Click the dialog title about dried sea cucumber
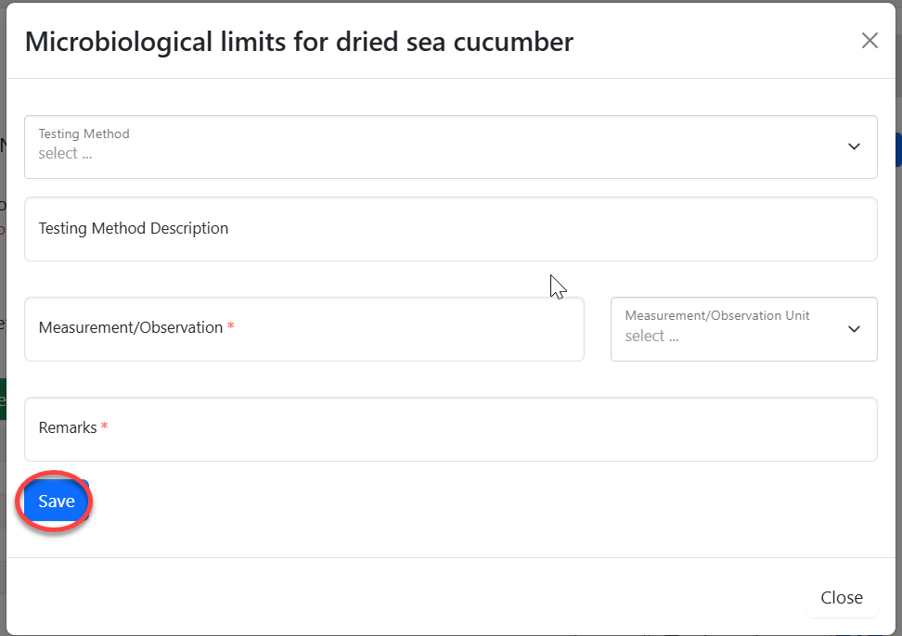The height and width of the screenshot is (636, 902). tap(299, 42)
